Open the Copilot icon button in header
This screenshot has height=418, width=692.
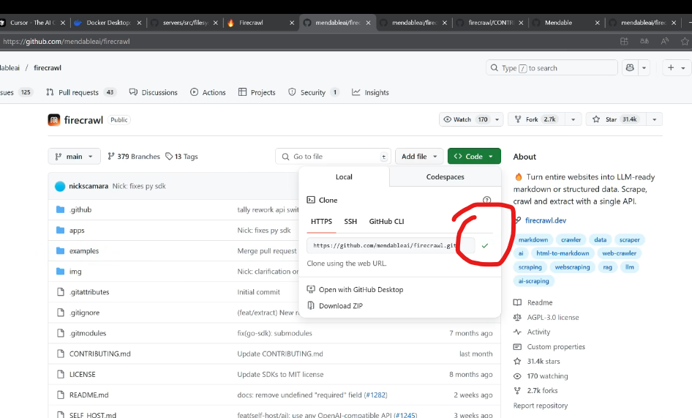[x=630, y=67]
